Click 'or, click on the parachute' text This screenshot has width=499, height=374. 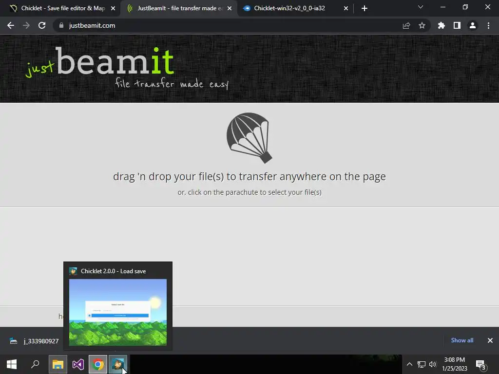249,192
